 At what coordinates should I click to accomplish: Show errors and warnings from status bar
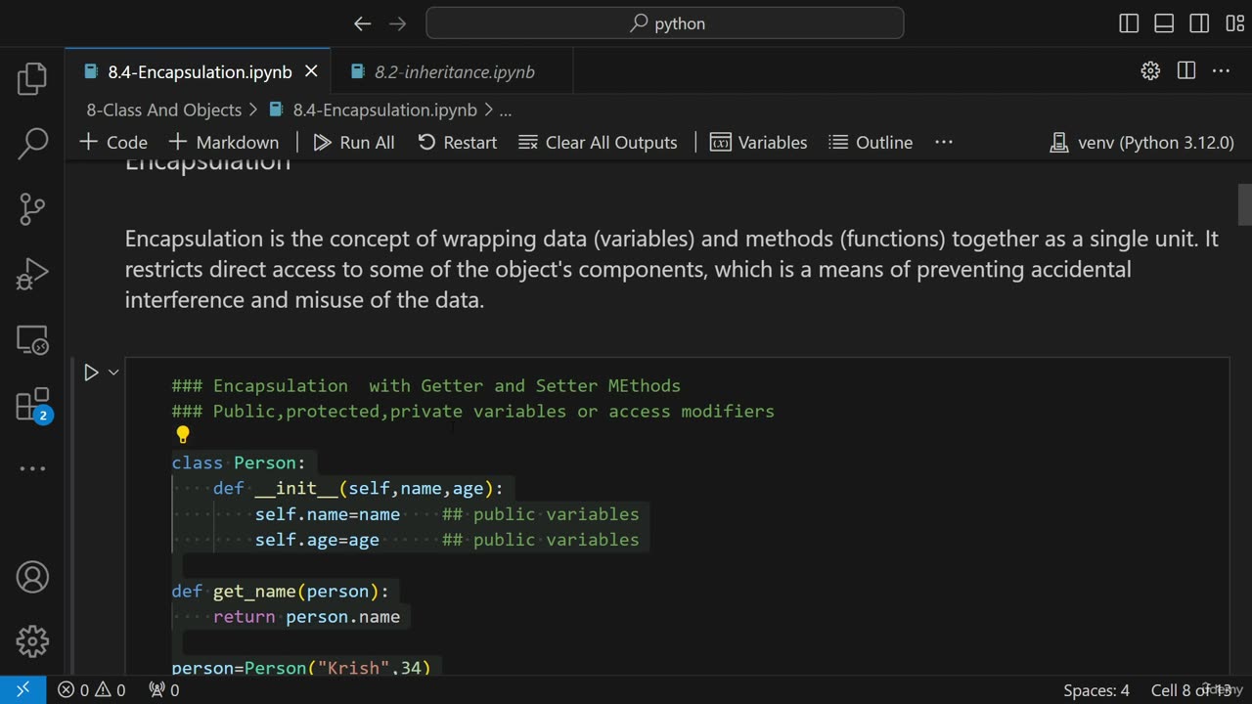(x=91, y=690)
